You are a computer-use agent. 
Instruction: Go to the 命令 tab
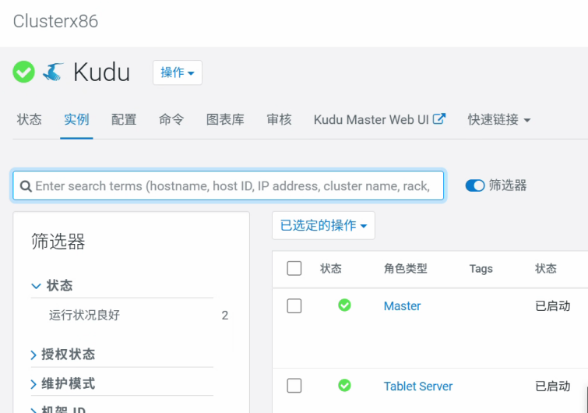171,120
